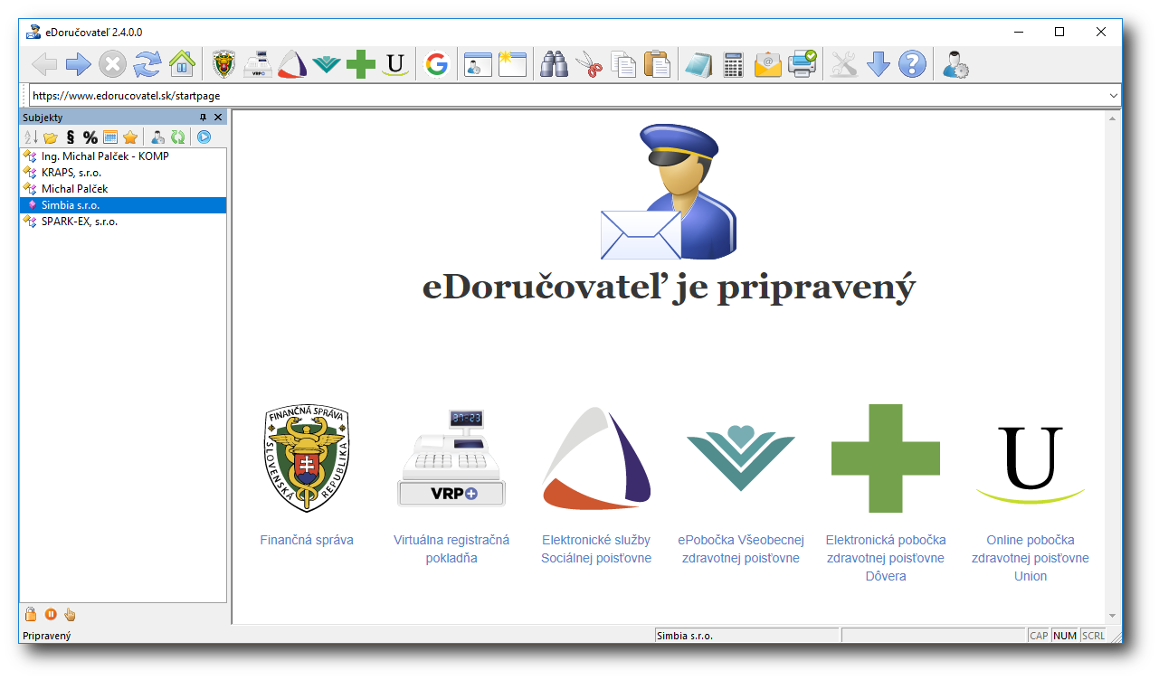Open the calendar icon in Subjekty toolbar
This screenshot has width=1159, height=680.
click(109, 137)
